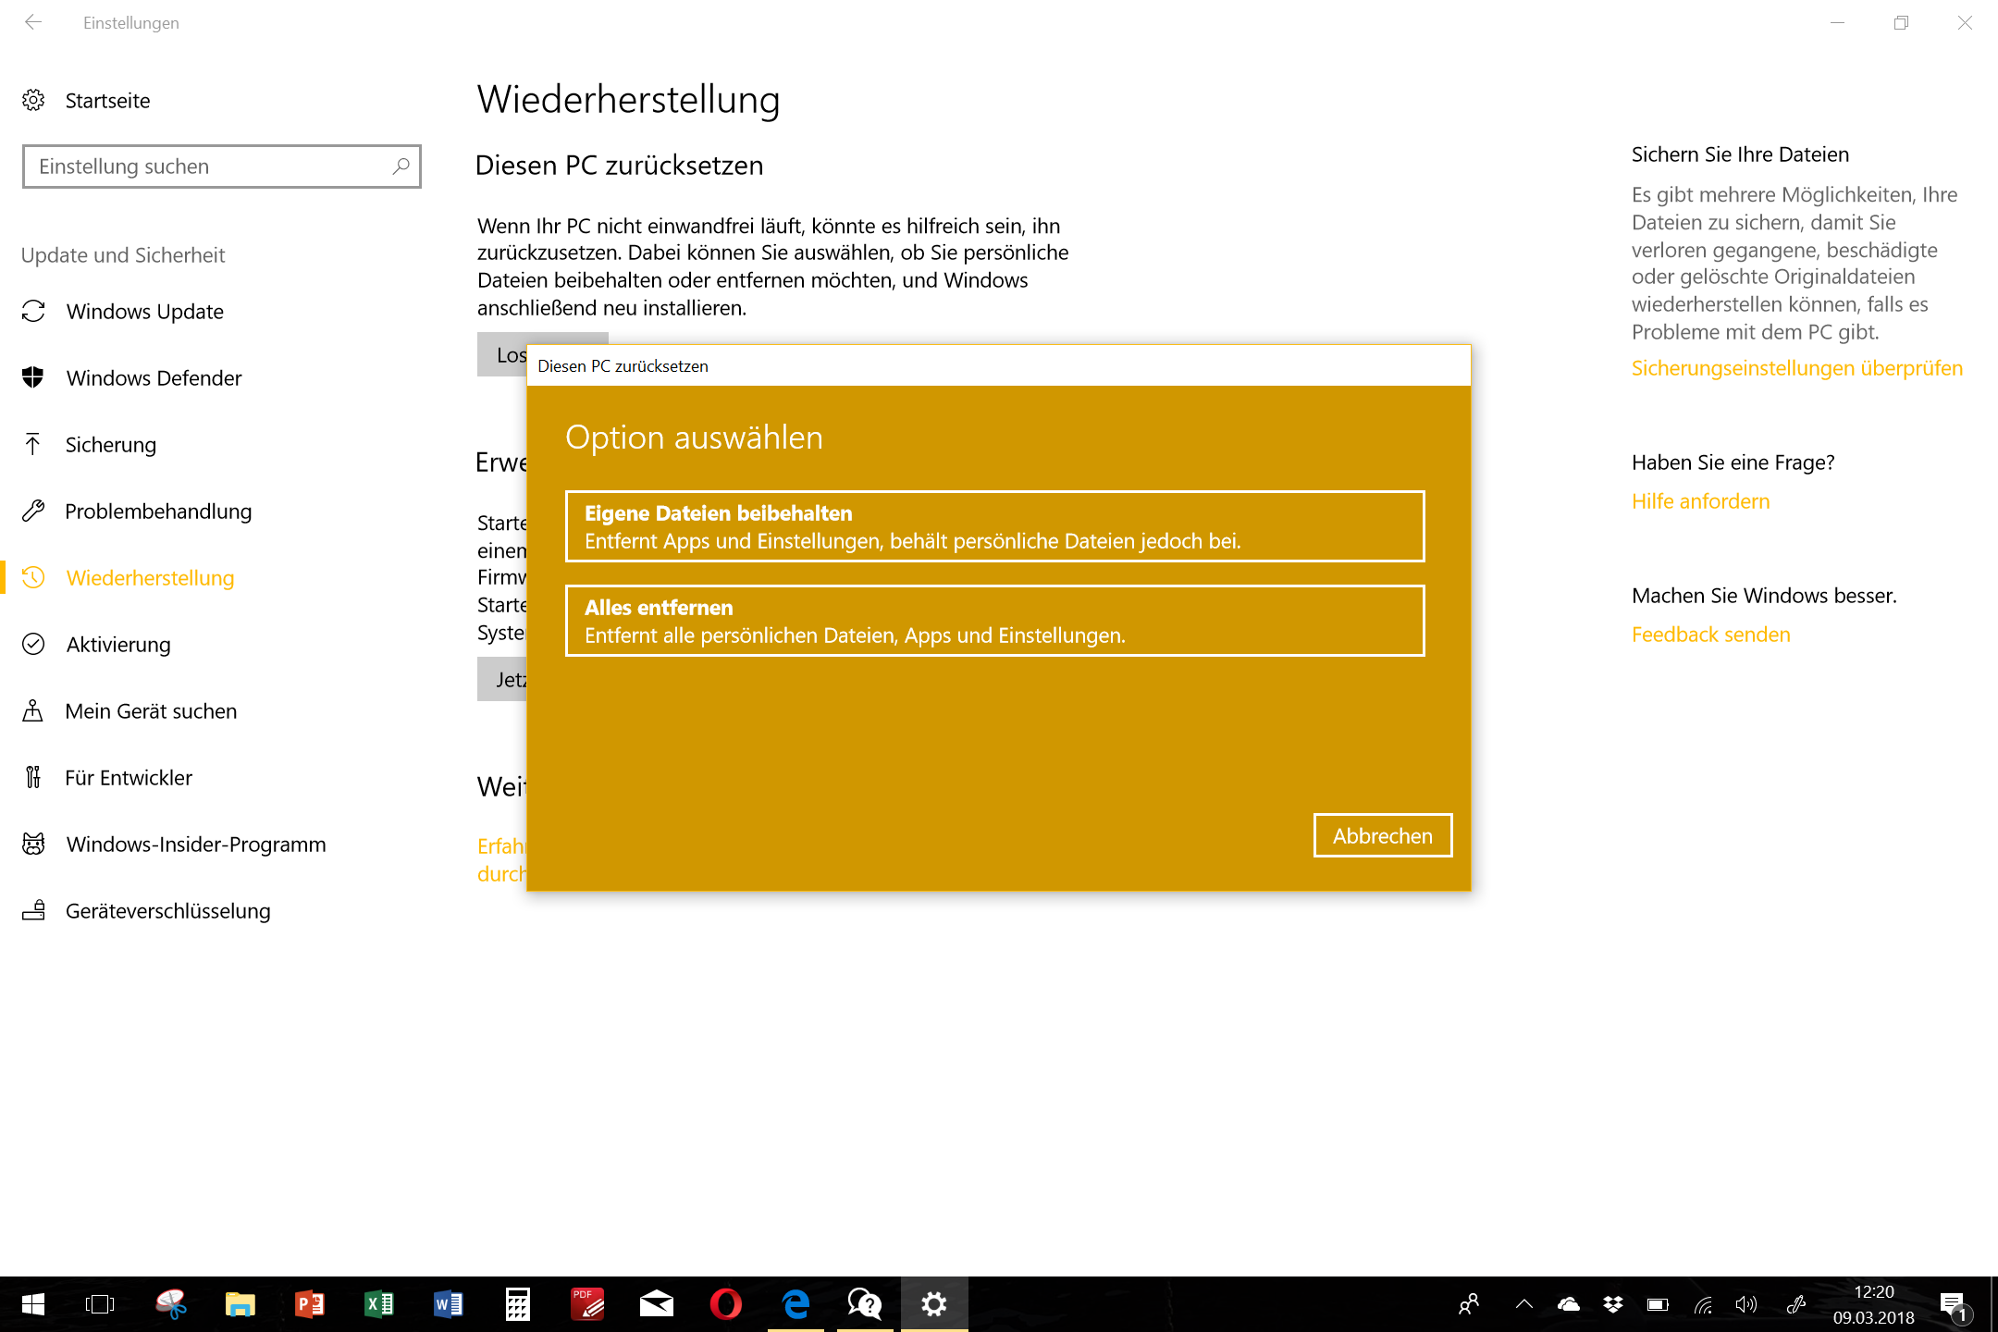Image resolution: width=1998 pixels, height=1332 pixels.
Task: Click the Settings gear taskbar icon
Action: click(x=934, y=1304)
